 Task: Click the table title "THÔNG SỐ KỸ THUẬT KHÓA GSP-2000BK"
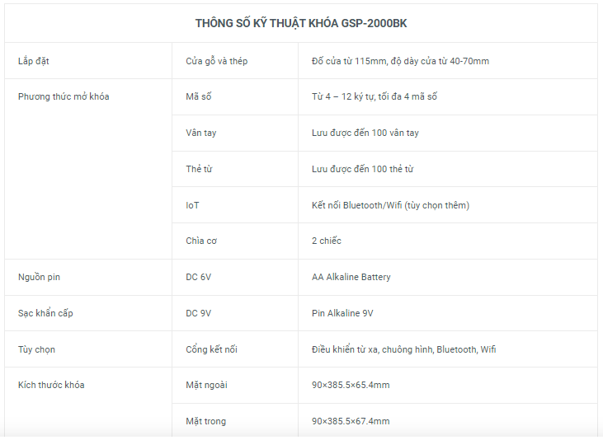pos(301,23)
